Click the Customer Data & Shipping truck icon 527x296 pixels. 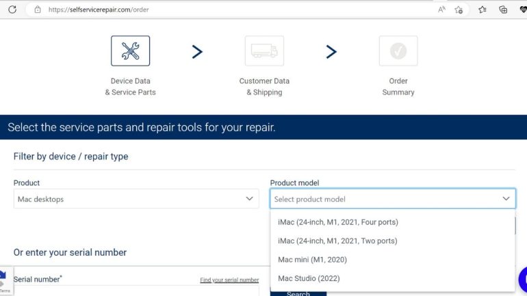(264, 51)
